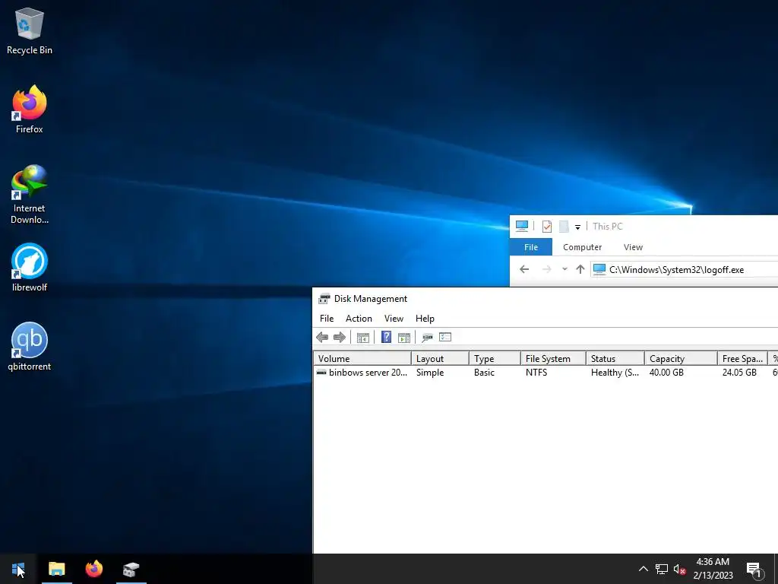Click the 'Simple' layout cell
This screenshot has height=584, width=778.
tap(430, 373)
